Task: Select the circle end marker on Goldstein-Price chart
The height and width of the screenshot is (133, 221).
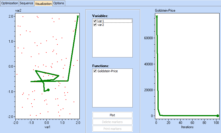Action: [218, 116]
